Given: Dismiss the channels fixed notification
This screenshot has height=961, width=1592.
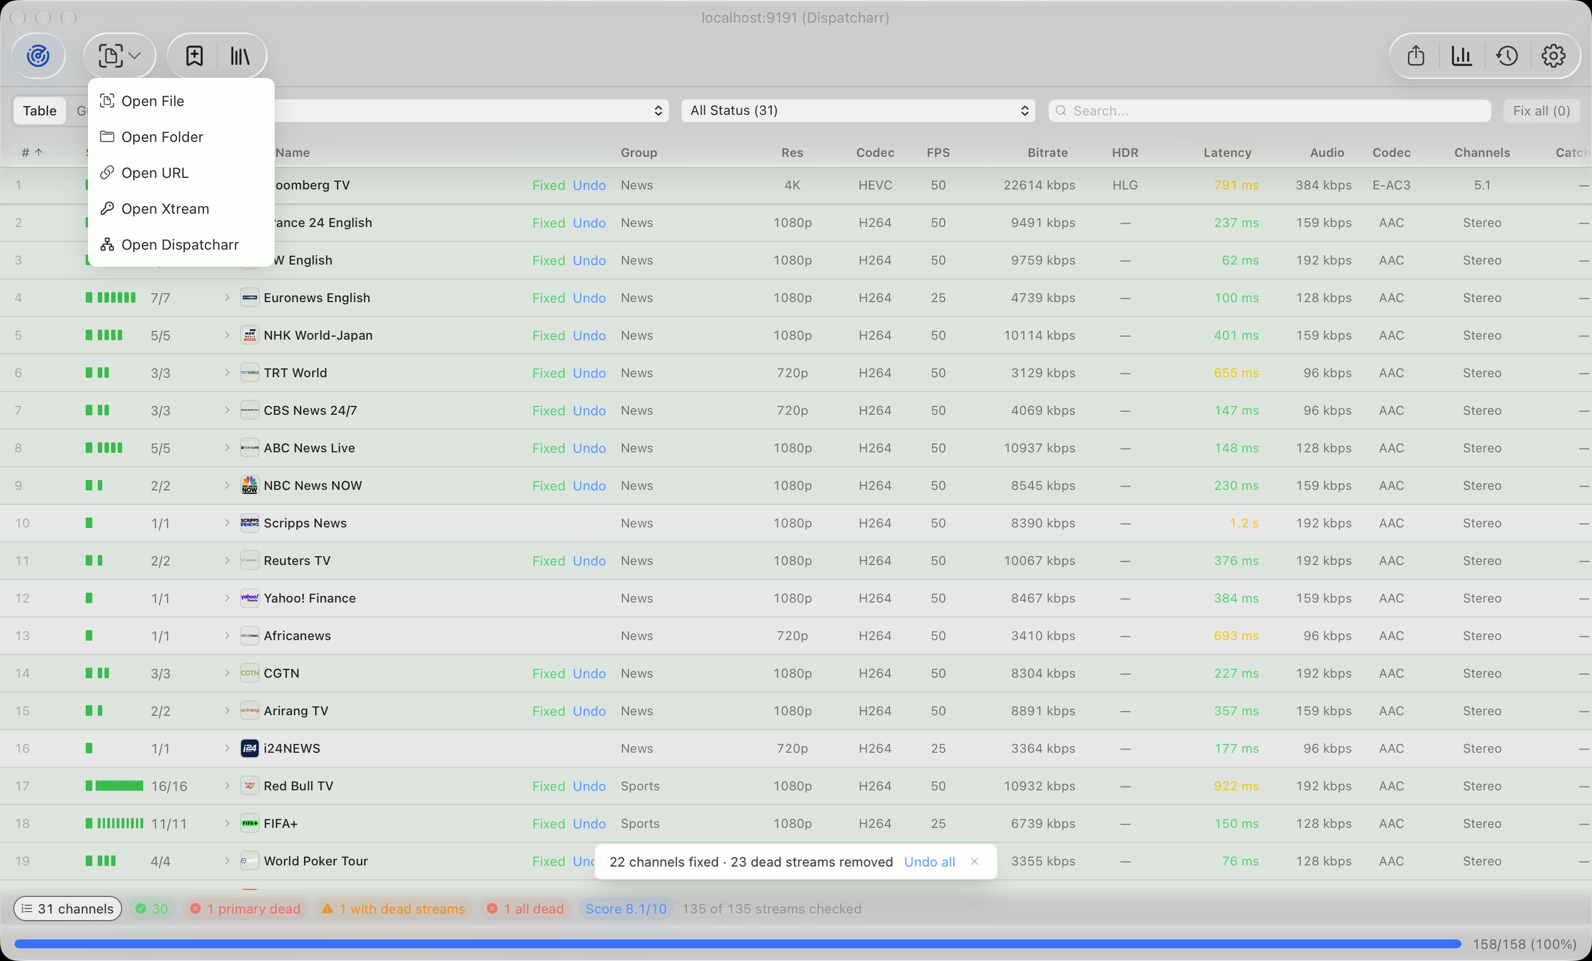Looking at the screenshot, I should click(975, 862).
